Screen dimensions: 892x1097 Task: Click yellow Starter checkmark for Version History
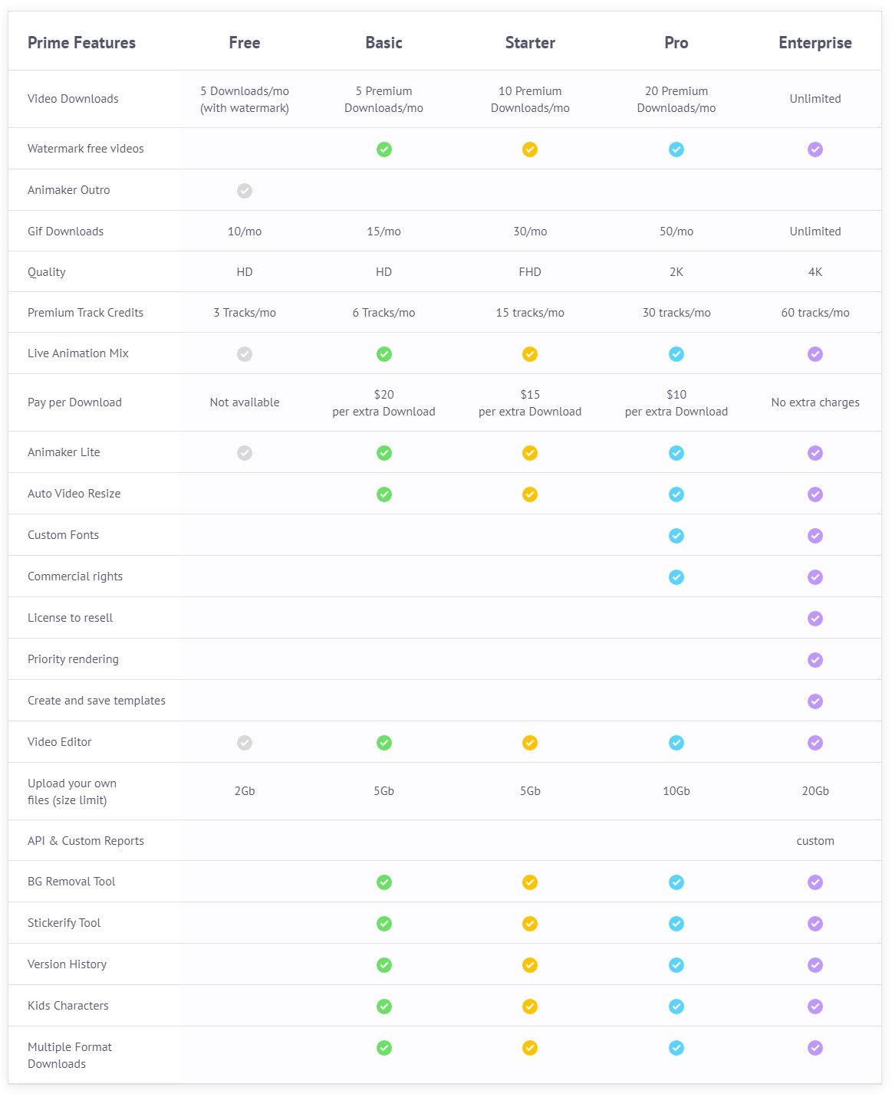(x=530, y=965)
